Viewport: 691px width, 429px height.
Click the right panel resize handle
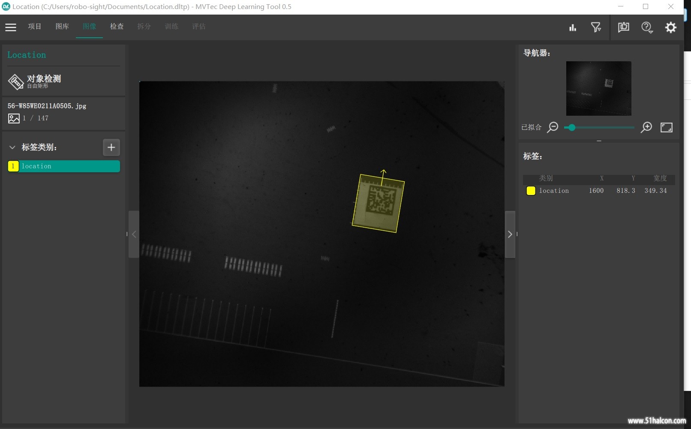point(517,234)
